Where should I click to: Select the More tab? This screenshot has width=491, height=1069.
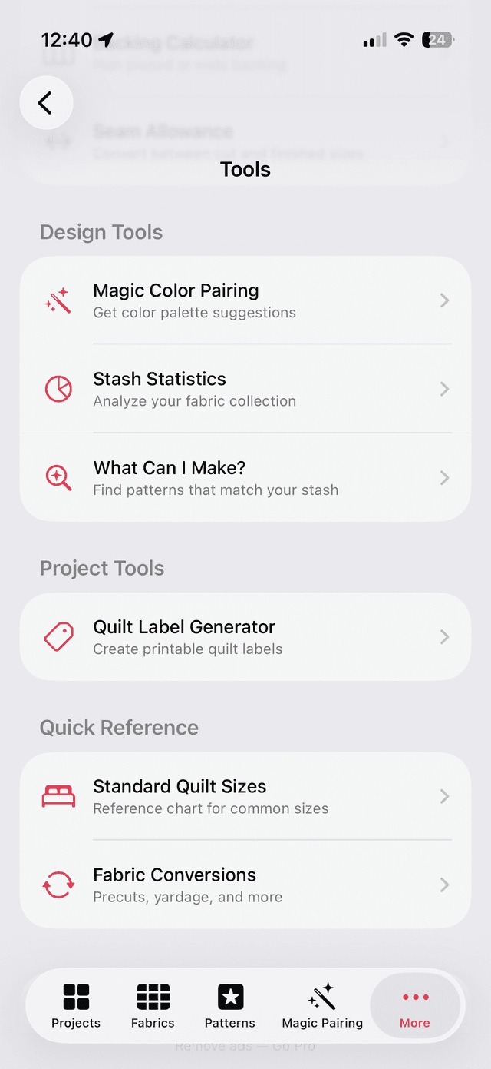pos(414,1006)
